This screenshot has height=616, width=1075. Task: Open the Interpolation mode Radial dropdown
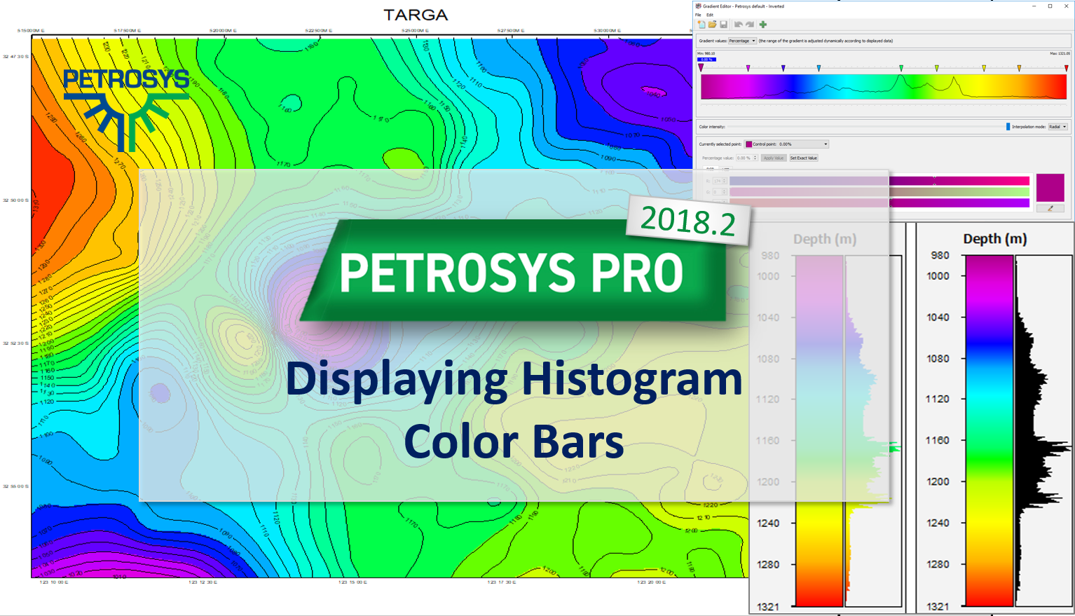(1057, 127)
